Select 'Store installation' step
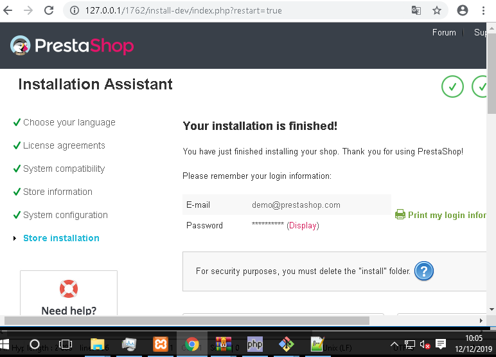 tap(61, 238)
